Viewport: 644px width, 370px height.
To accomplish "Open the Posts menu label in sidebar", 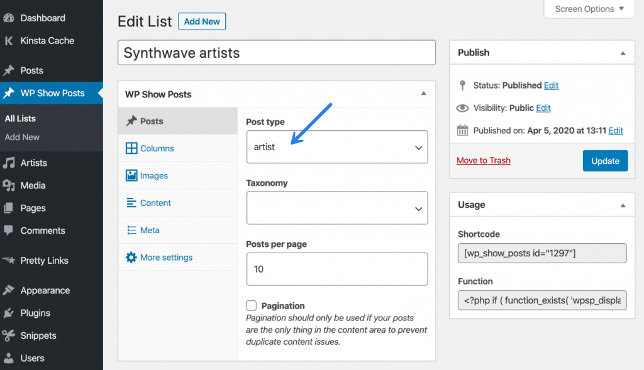I will 31,70.
